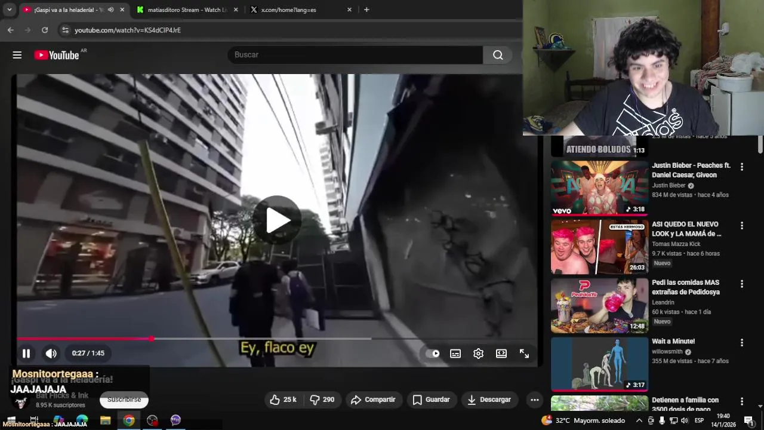Open the notification center icon

748,420
